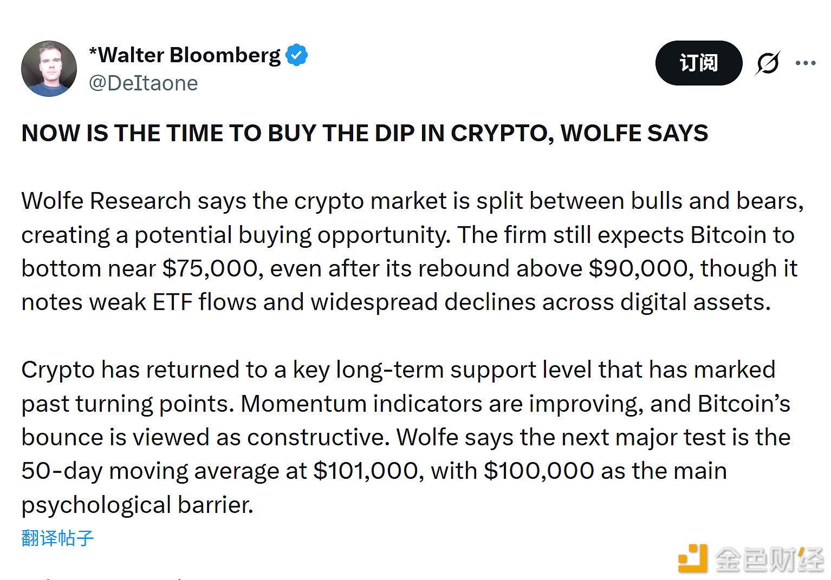Click the Grok slashed-circle icon
831x580 pixels.
coord(768,63)
